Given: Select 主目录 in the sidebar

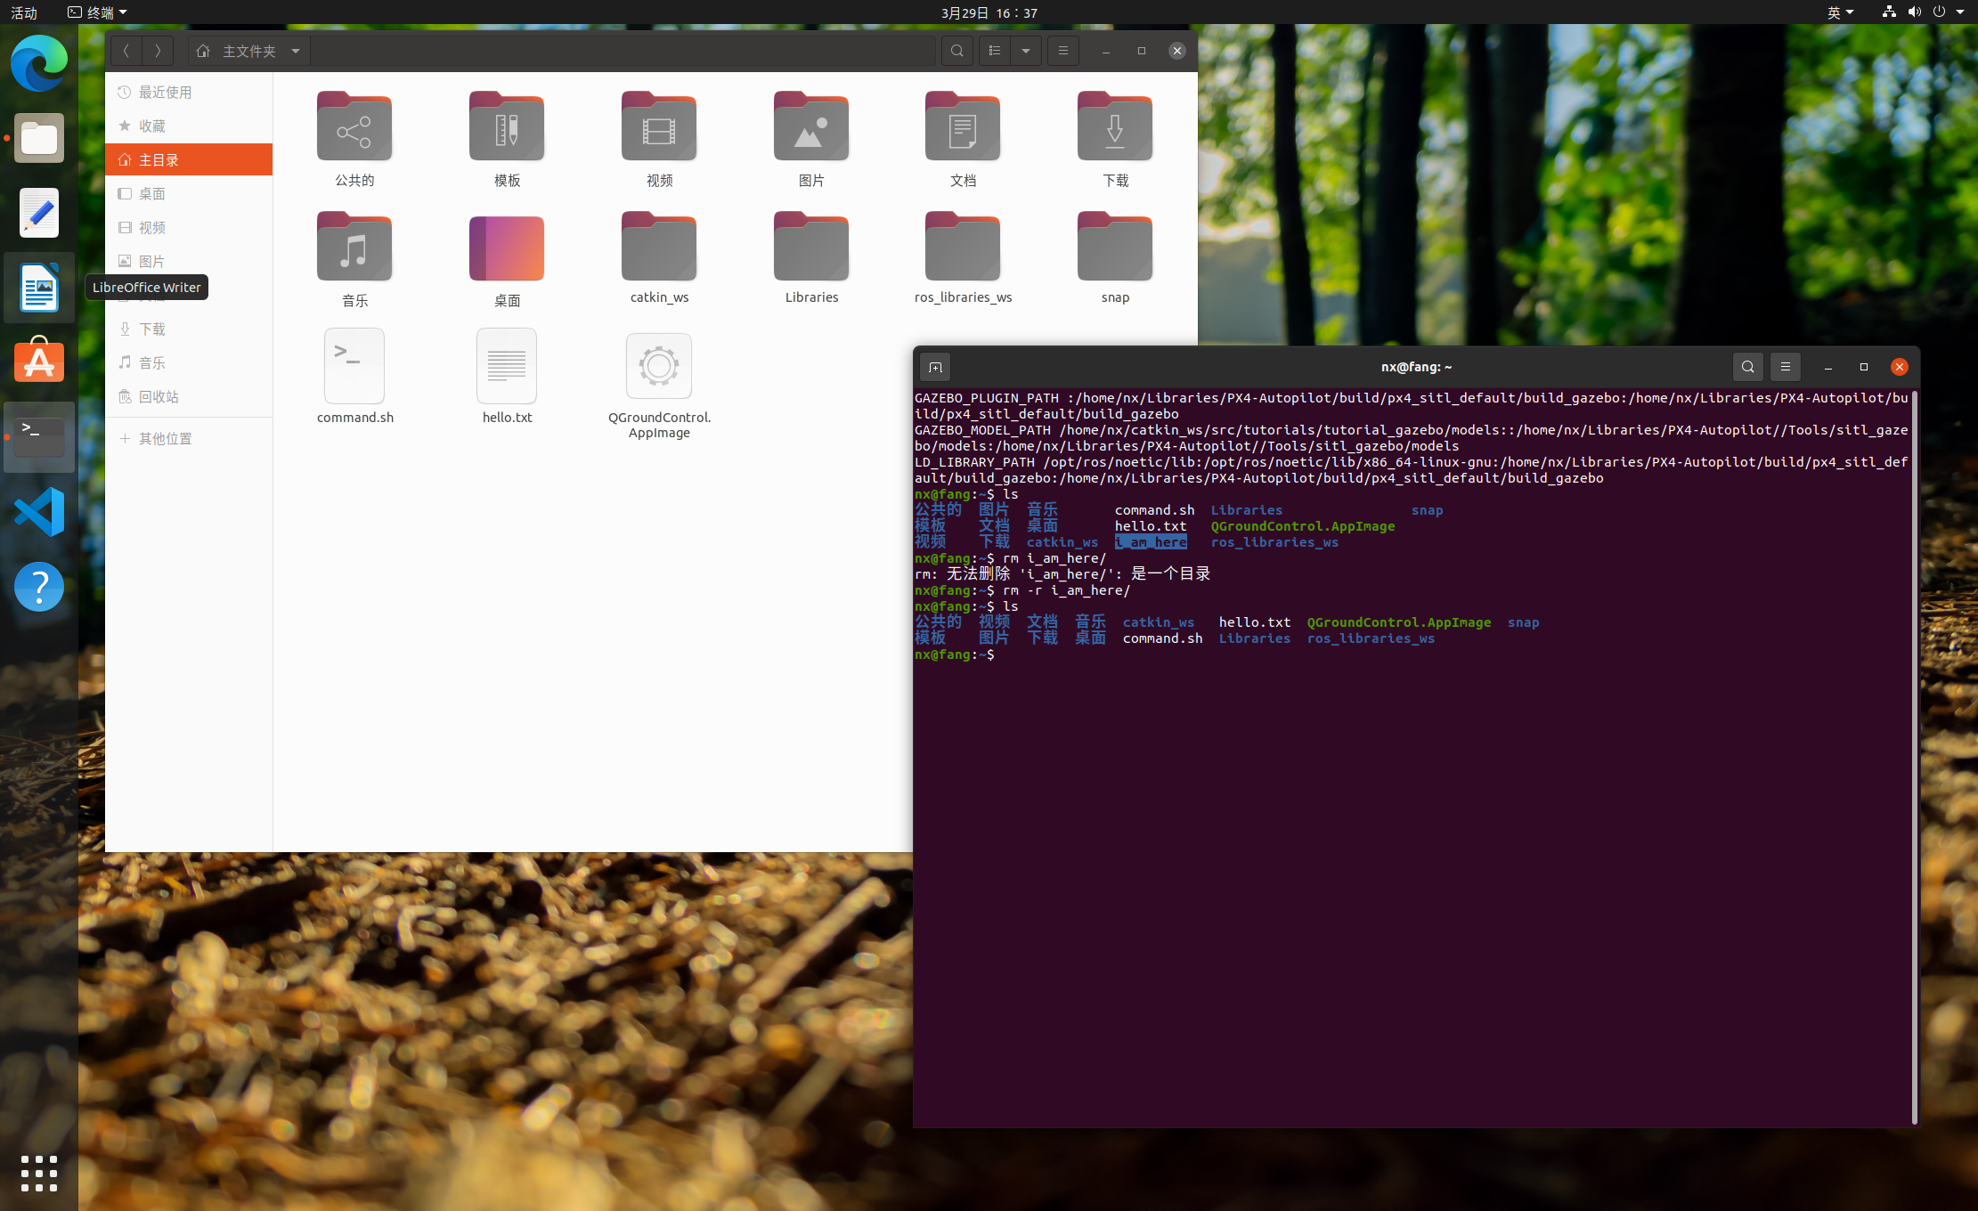Looking at the screenshot, I should 189,159.
